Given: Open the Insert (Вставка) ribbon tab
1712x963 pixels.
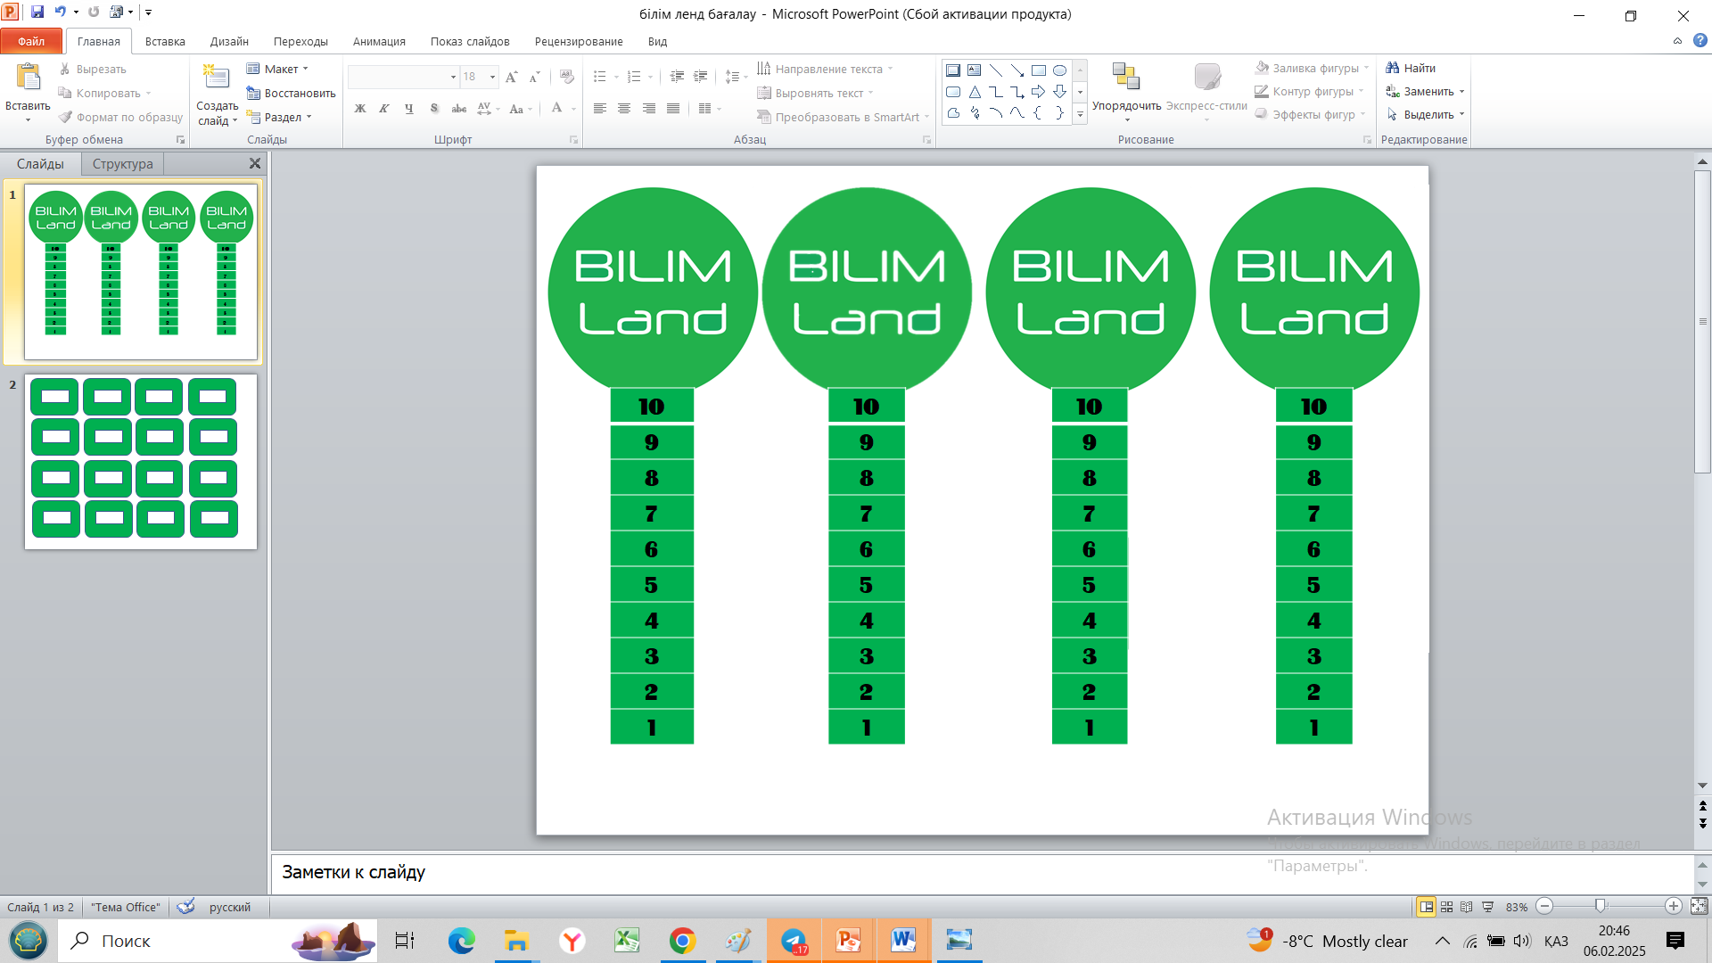Looking at the screenshot, I should (165, 41).
